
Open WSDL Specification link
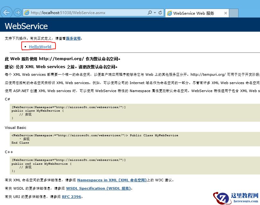point(99,188)
